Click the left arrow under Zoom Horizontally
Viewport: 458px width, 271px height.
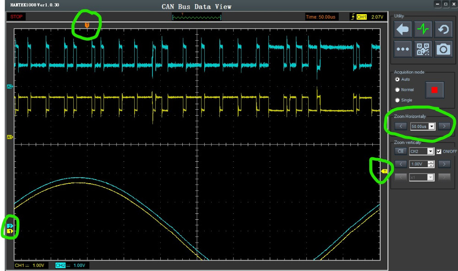[401, 126]
